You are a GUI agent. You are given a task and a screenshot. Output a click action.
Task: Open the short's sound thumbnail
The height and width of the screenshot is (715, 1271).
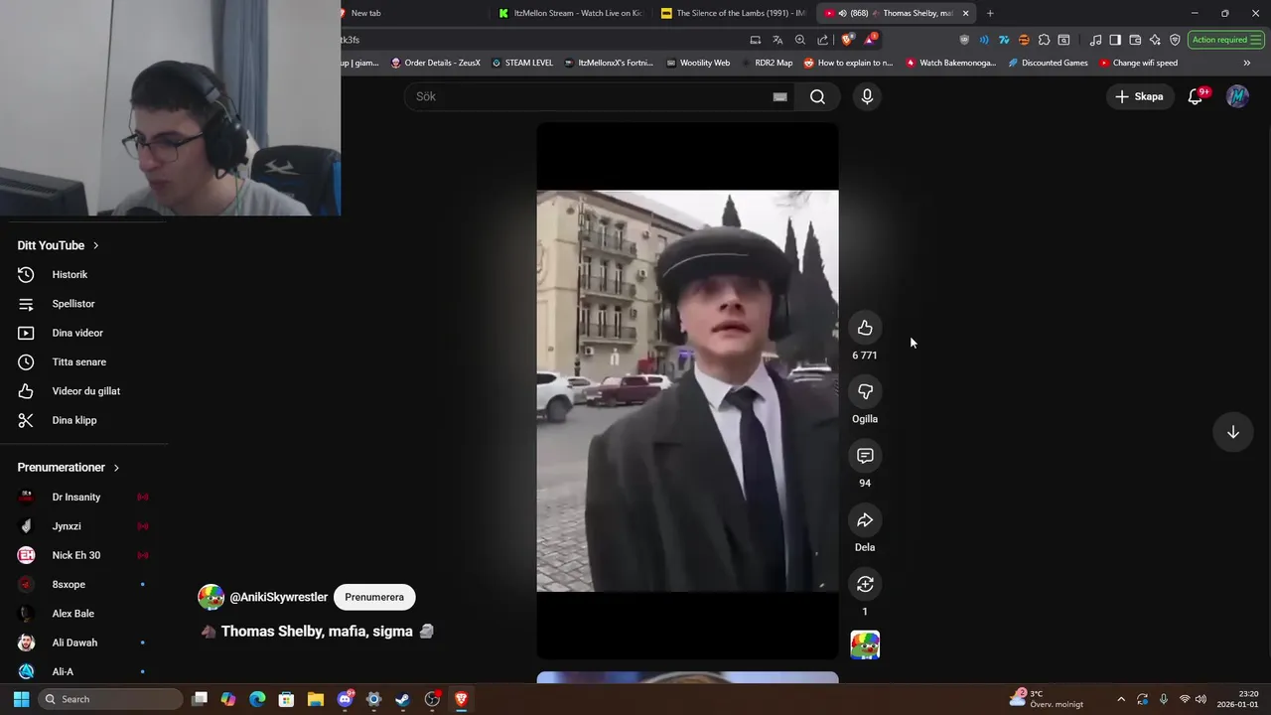pyautogui.click(x=865, y=645)
